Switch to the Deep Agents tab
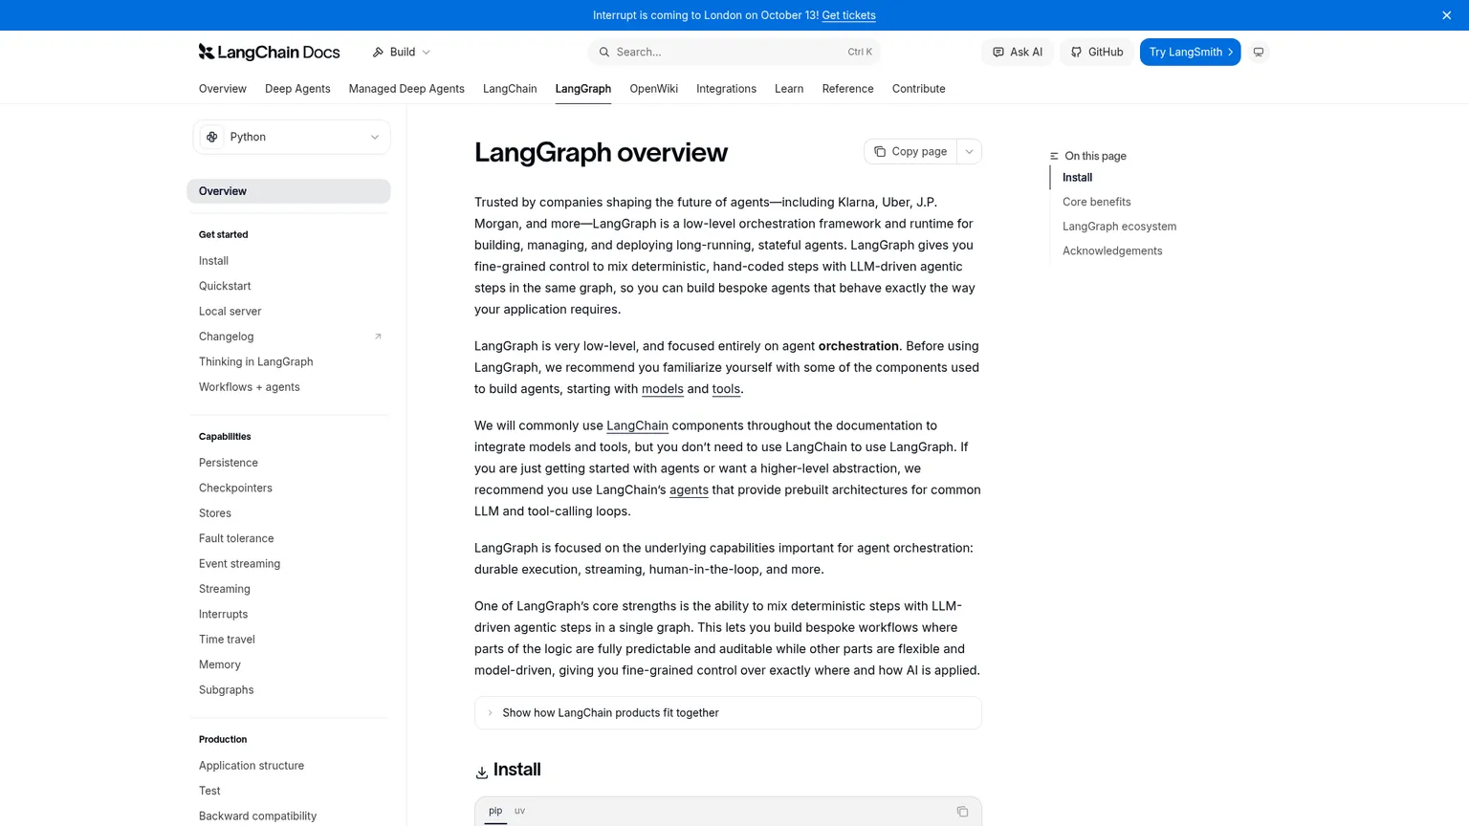This screenshot has width=1469, height=826. [297, 89]
